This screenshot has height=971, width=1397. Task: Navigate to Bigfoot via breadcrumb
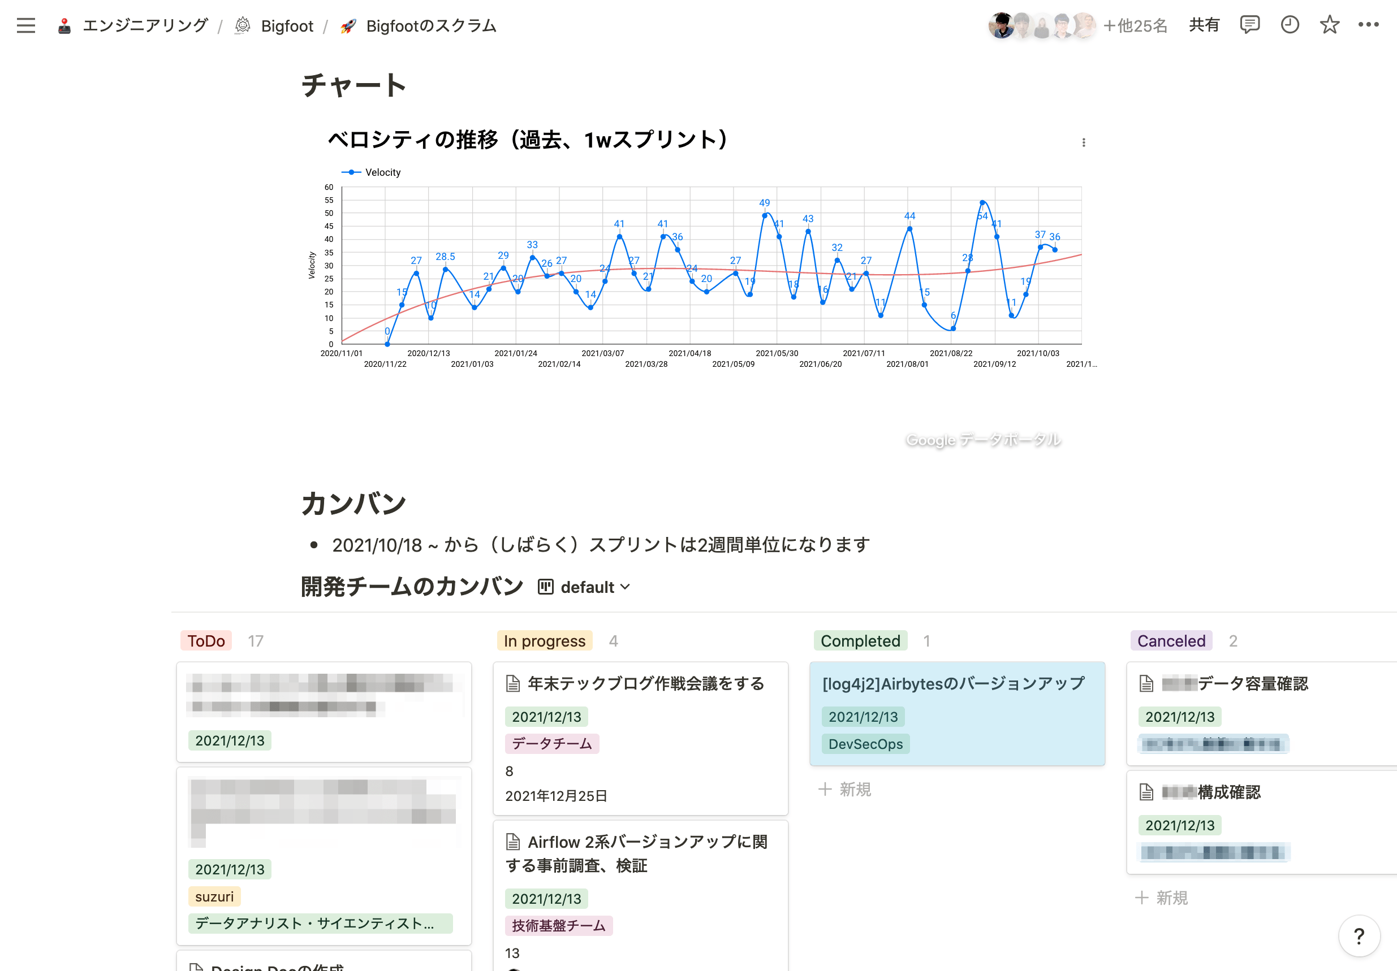[x=287, y=25]
